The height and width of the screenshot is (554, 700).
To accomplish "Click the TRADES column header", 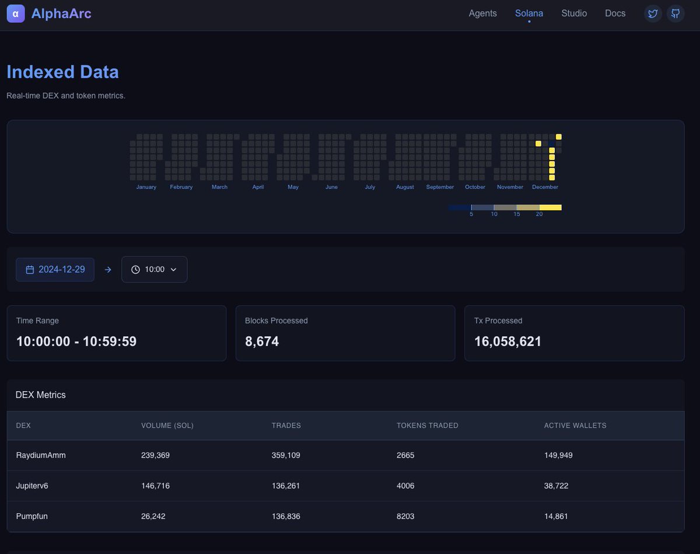I will (x=286, y=426).
